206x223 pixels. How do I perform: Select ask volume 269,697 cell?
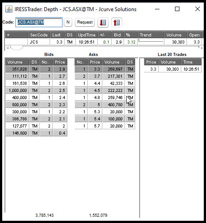(x=113, y=69)
